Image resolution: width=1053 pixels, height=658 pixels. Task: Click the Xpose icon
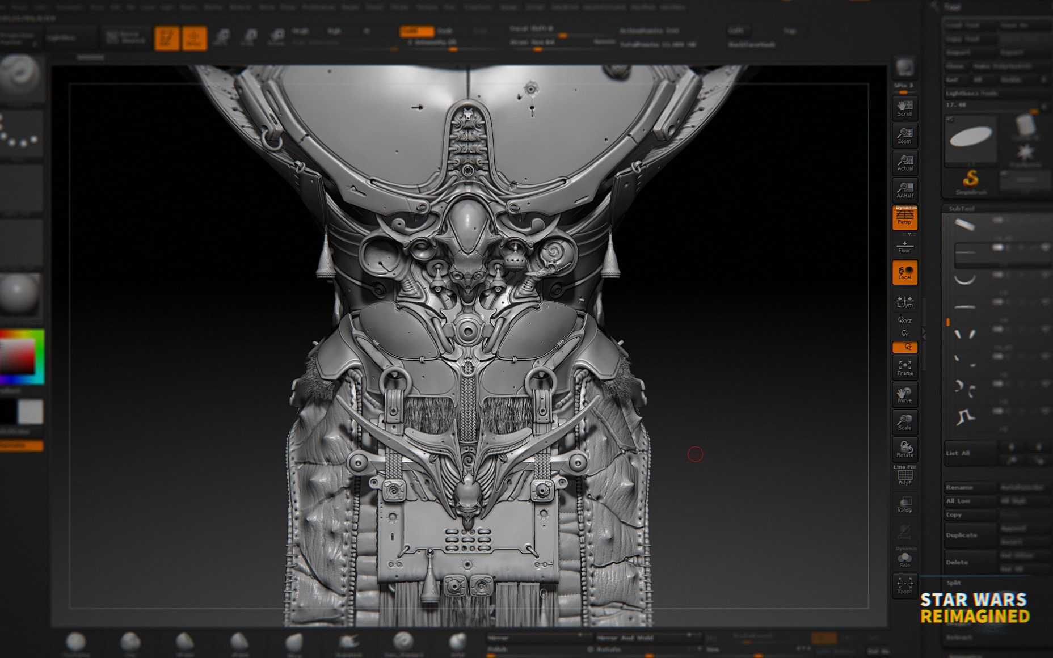904,585
